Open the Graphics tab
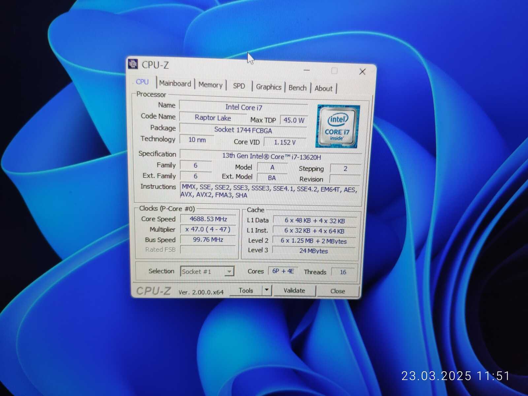The height and width of the screenshot is (396, 528). (269, 87)
